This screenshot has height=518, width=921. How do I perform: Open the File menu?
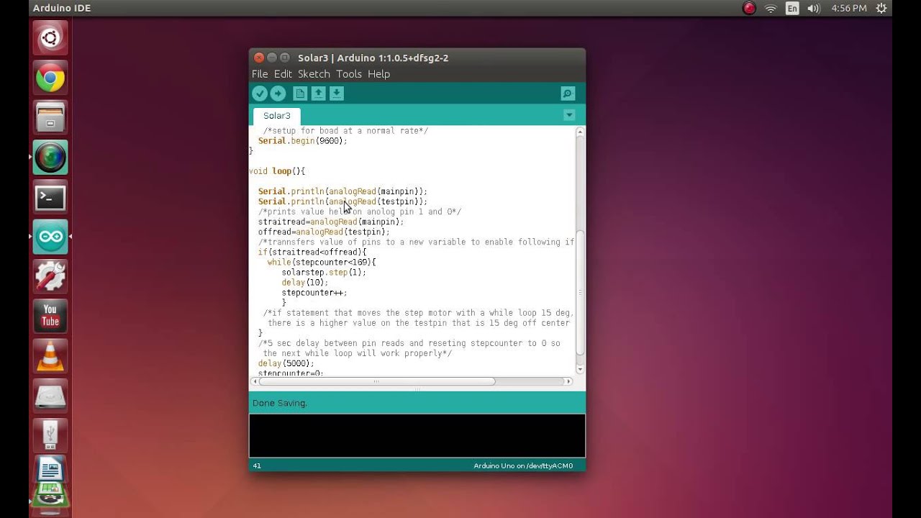(260, 74)
